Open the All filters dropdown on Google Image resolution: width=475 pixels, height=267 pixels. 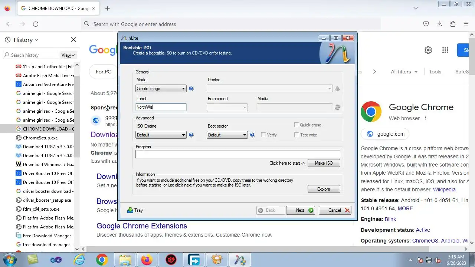pyautogui.click(x=404, y=72)
